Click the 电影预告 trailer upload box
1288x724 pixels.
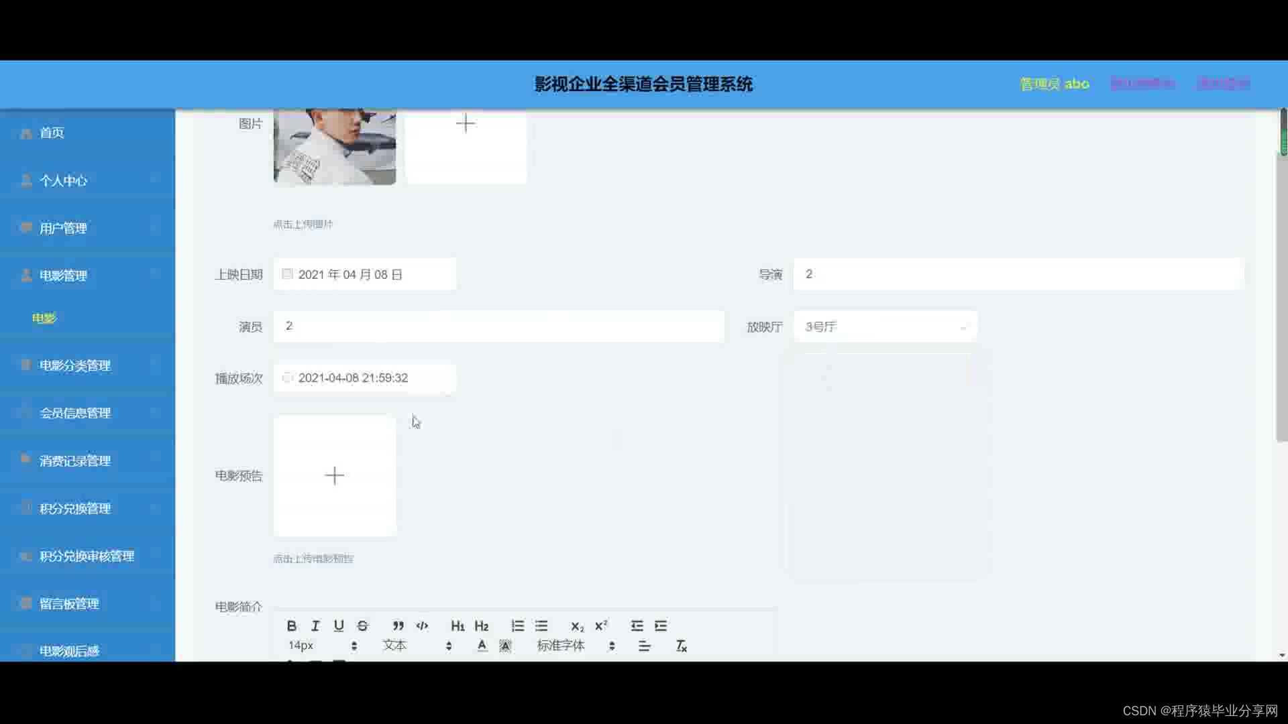point(335,476)
